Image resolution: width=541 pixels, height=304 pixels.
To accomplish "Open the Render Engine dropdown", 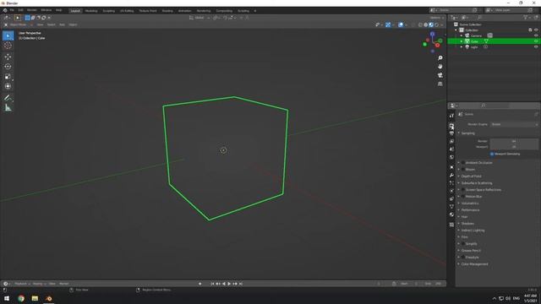I will pos(514,124).
